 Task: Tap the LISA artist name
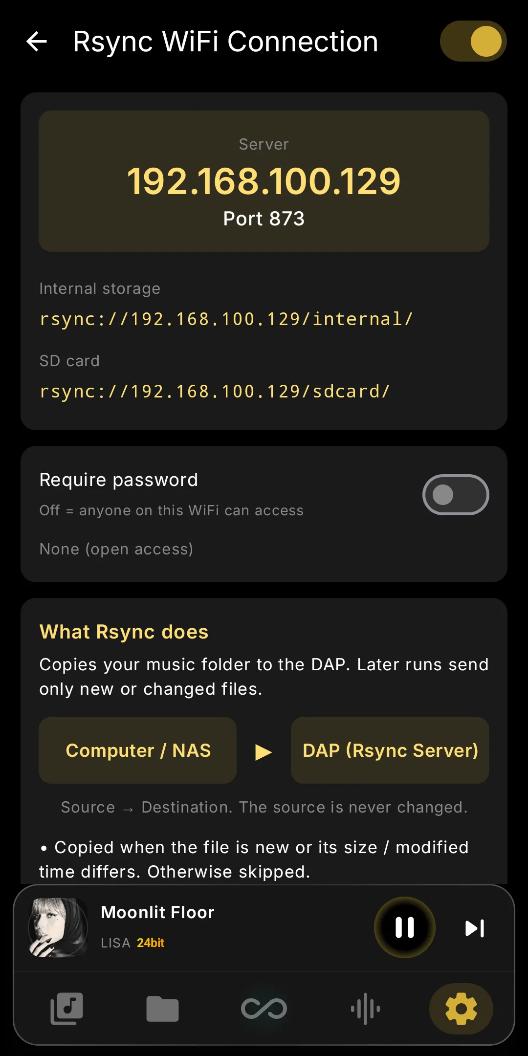115,943
